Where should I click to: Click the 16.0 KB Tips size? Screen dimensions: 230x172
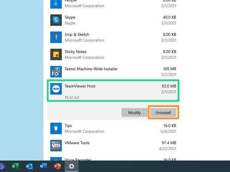tap(170, 126)
